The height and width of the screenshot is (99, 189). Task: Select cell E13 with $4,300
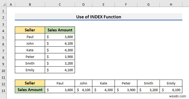tap(103, 90)
